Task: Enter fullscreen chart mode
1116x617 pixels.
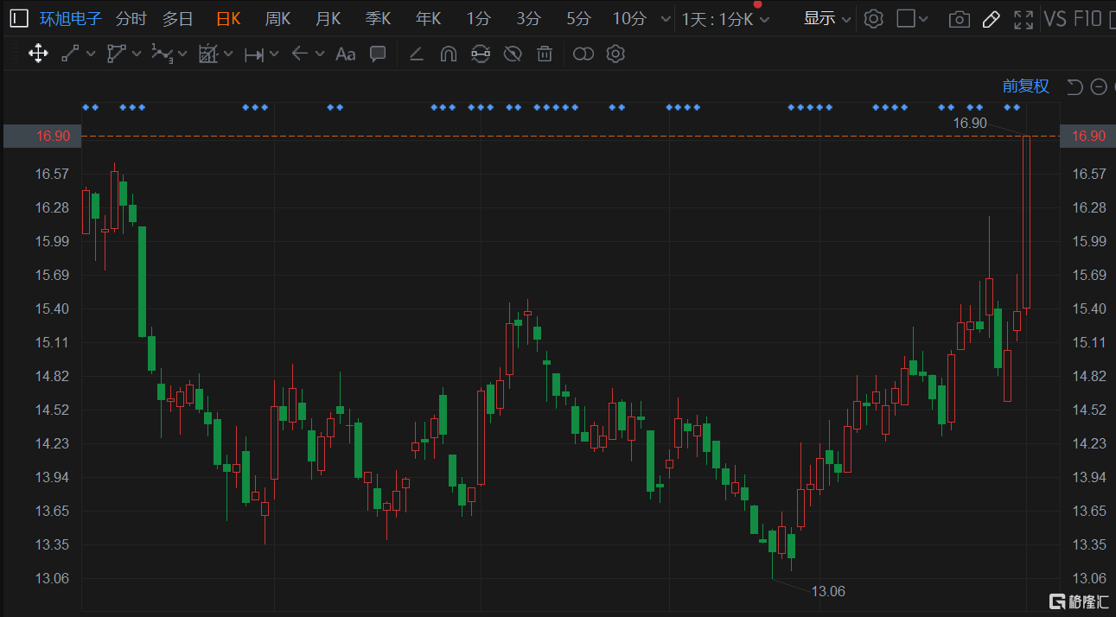Action: coord(1023,19)
